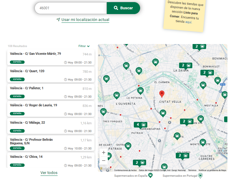The width and height of the screenshot is (237, 180).
Task: Open Combinaciones de teclas map shortcuts
Action: [125, 170]
